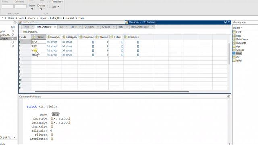The image size is (258, 145).
Task: Select Datasets variable icon in Workspace
Action: [x=234, y=43]
